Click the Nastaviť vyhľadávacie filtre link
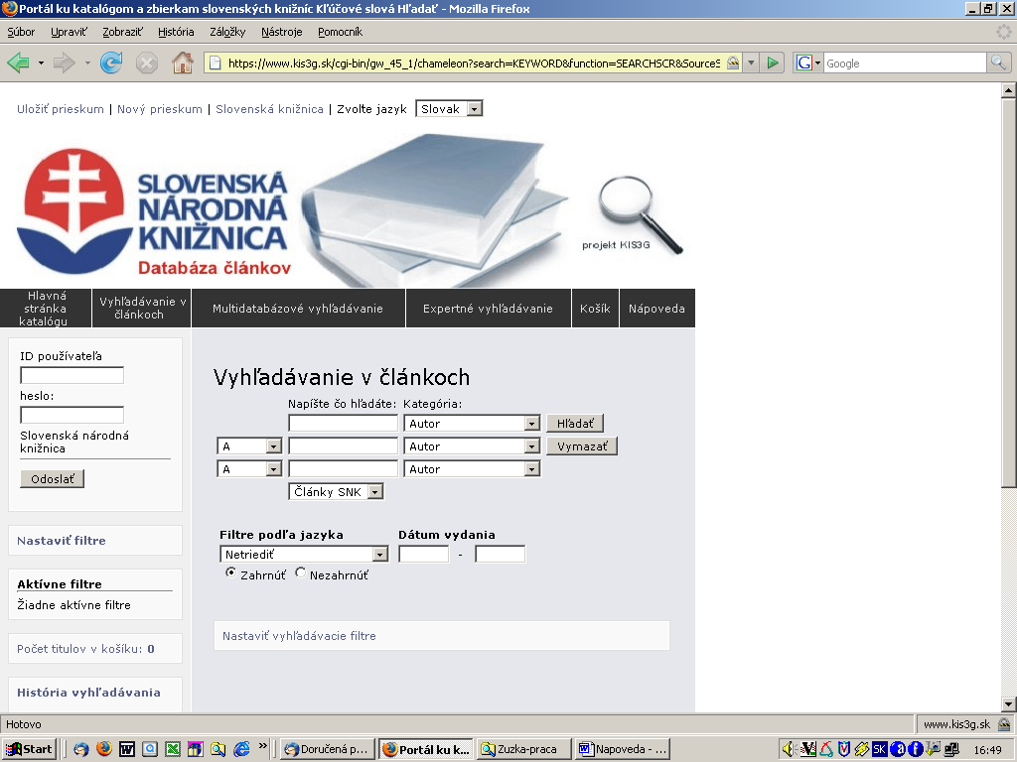The height and width of the screenshot is (762, 1017). click(x=299, y=636)
